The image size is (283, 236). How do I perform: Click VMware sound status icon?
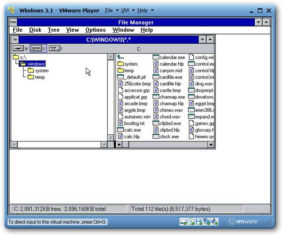click(x=214, y=222)
